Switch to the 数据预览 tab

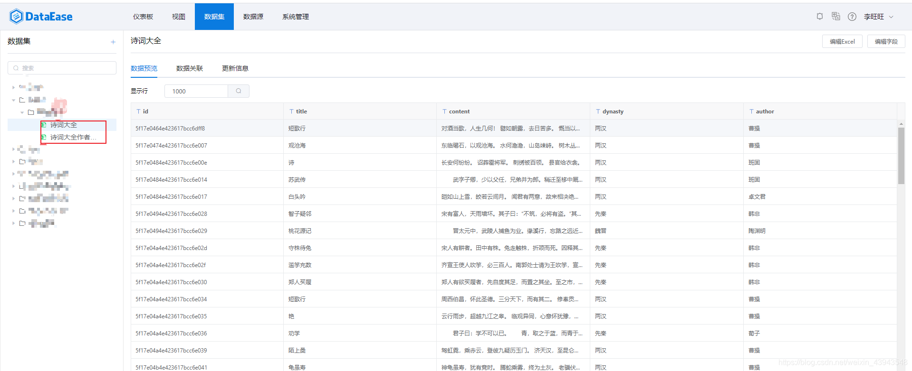point(144,68)
